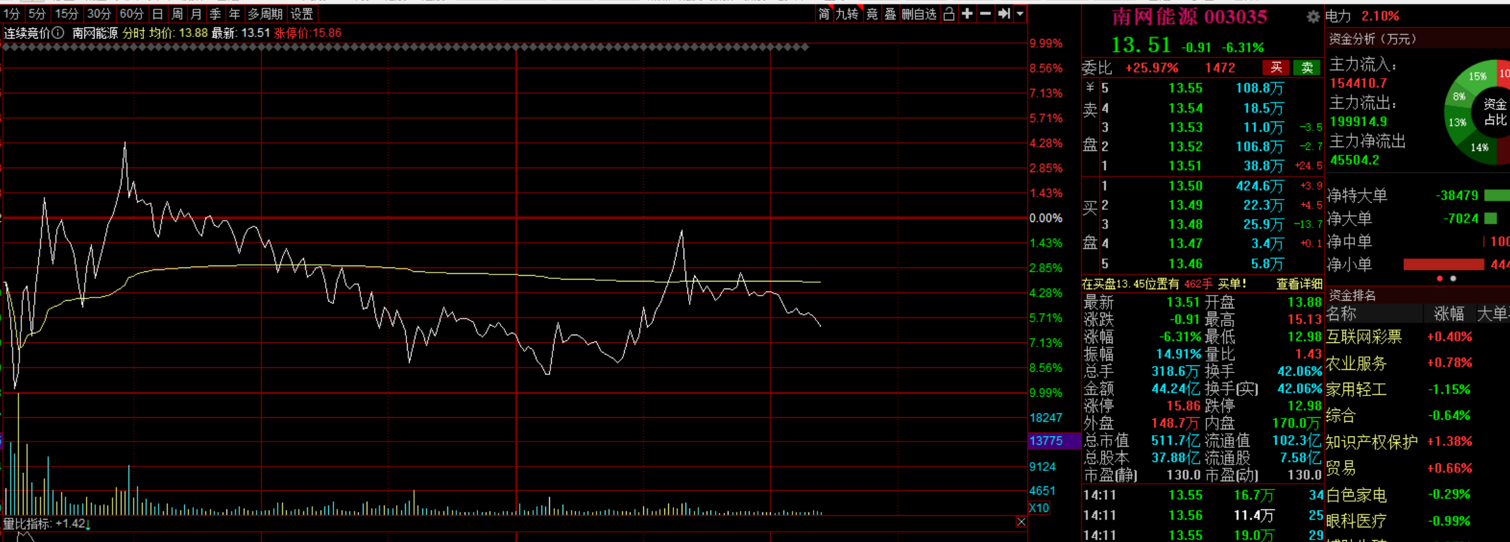The width and height of the screenshot is (1510, 542).
Task: Toggle 叠 overlay button
Action: [x=890, y=13]
